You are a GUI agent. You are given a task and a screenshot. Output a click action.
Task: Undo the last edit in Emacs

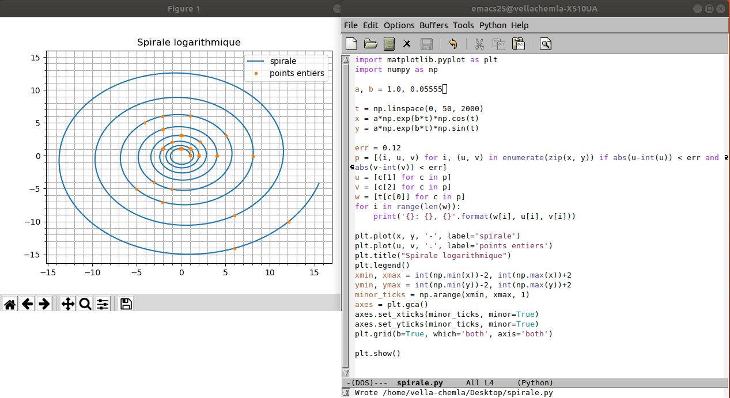tap(453, 44)
